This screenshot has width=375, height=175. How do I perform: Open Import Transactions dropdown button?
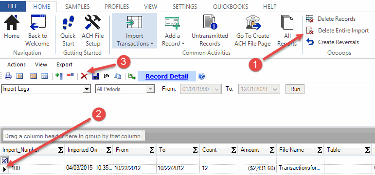(134, 31)
